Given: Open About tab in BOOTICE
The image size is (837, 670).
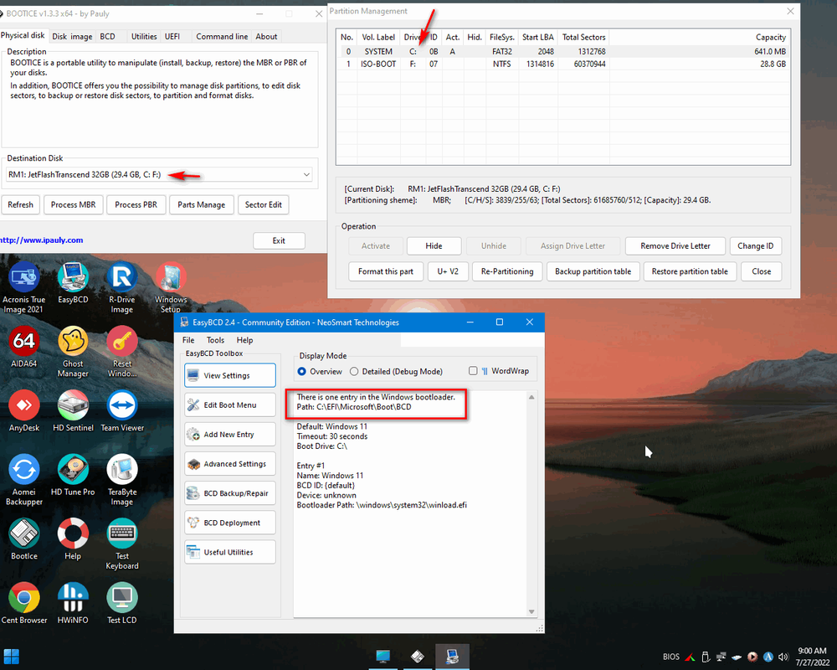Looking at the screenshot, I should (266, 36).
